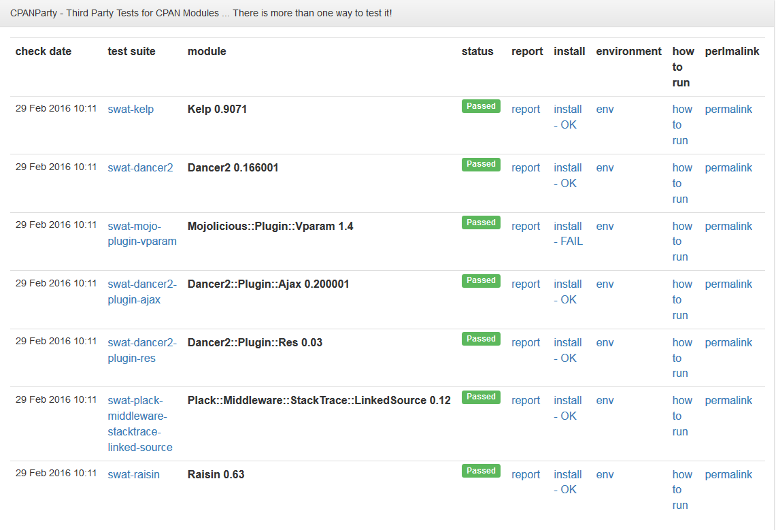Click 'Dancer2::Plugin::Ajax 0.200001' module name
Image resolution: width=776 pixels, height=530 pixels.
tap(268, 284)
